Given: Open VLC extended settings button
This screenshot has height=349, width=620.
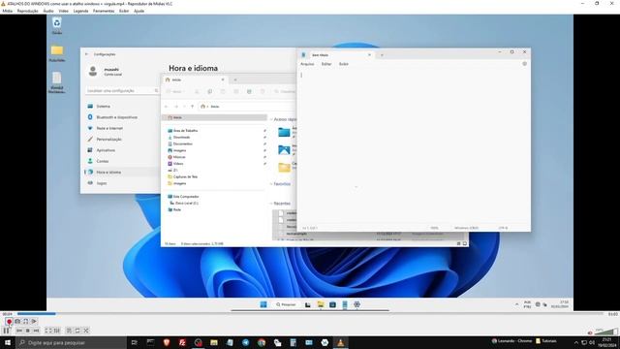Looking at the screenshot, I should (57, 331).
